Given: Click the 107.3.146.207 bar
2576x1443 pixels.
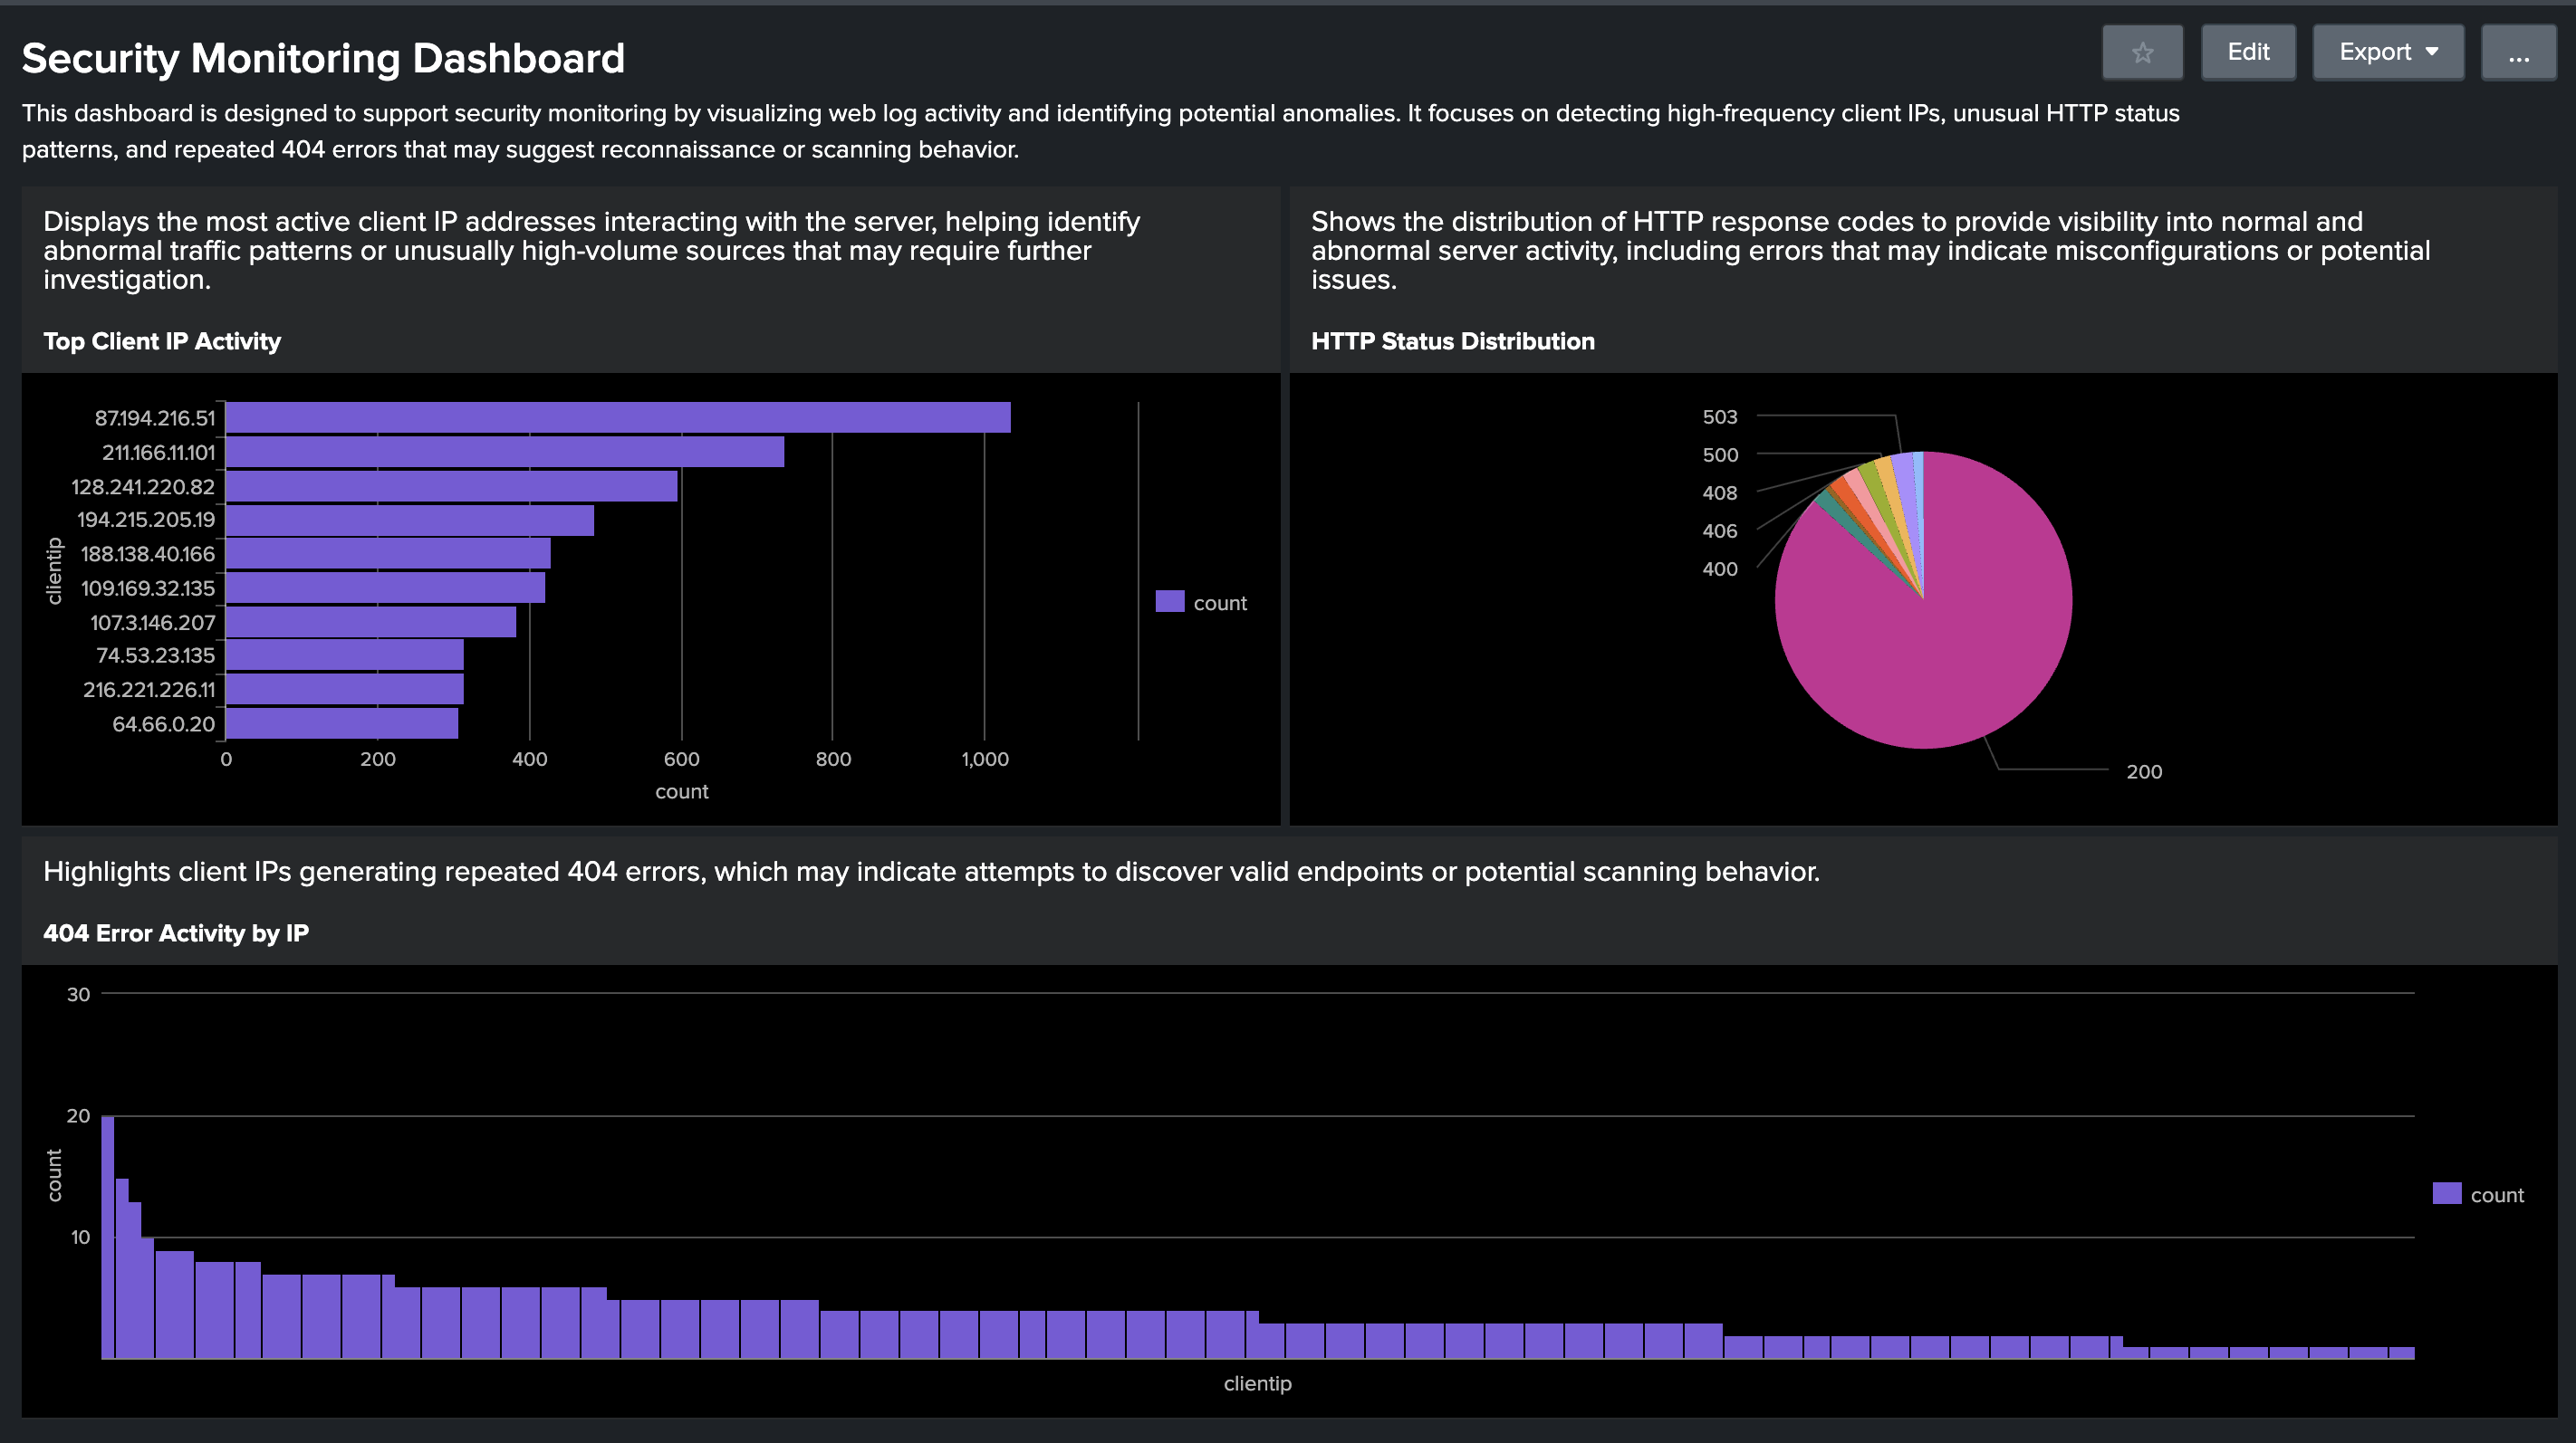Looking at the screenshot, I should point(371,622).
